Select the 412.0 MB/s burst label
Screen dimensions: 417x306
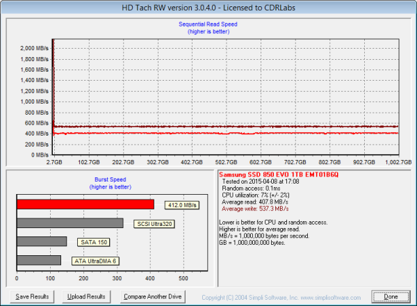click(181, 205)
